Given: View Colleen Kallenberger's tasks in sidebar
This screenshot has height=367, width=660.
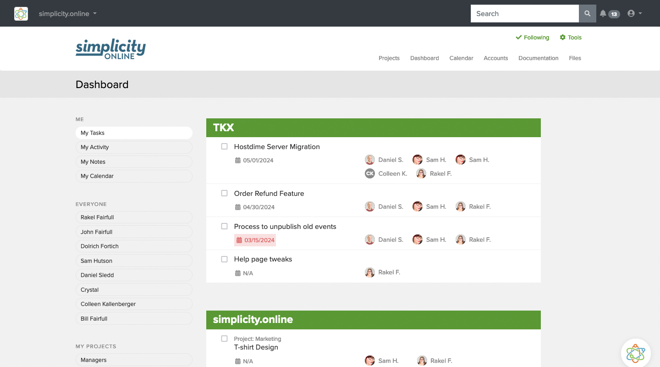Looking at the screenshot, I should click(x=134, y=304).
